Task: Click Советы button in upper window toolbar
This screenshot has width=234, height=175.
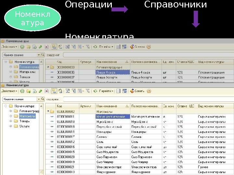Action: coord(137,47)
